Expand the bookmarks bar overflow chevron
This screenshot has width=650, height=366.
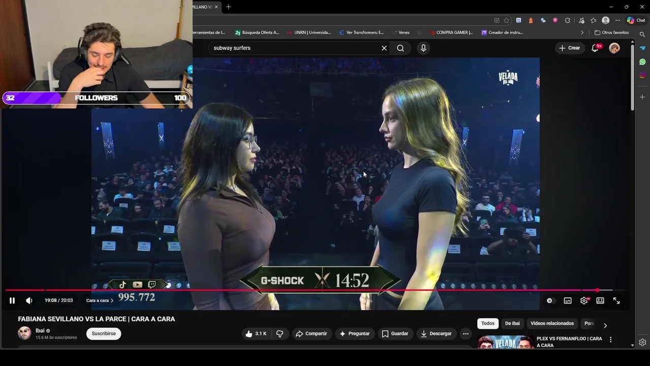[x=582, y=33]
